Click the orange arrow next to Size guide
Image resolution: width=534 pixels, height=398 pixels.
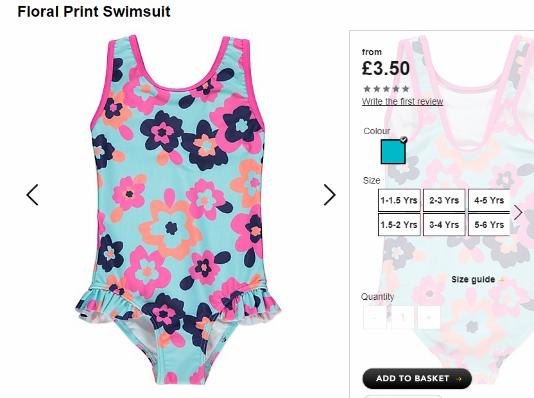(501, 280)
